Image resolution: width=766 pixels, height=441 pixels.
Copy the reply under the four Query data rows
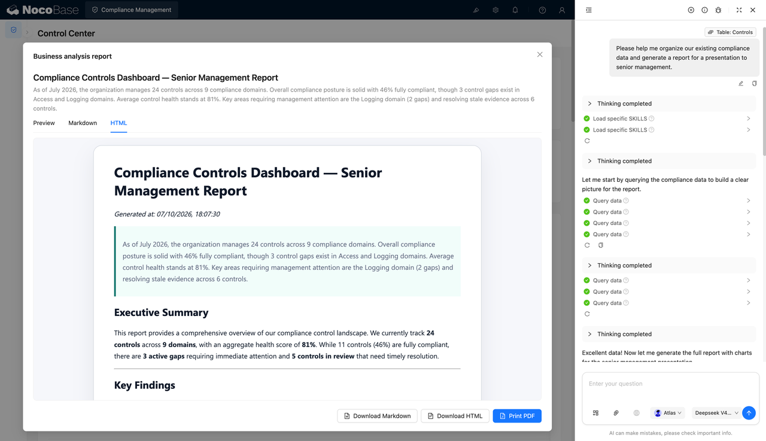pyautogui.click(x=600, y=245)
